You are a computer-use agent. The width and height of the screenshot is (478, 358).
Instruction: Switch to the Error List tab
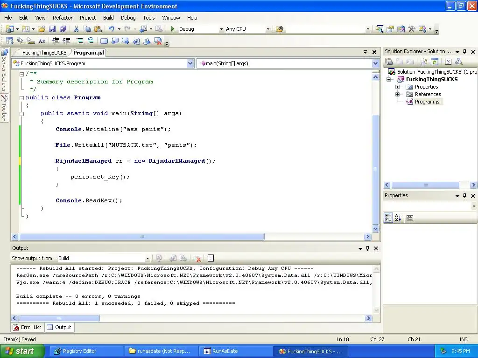tap(28, 327)
